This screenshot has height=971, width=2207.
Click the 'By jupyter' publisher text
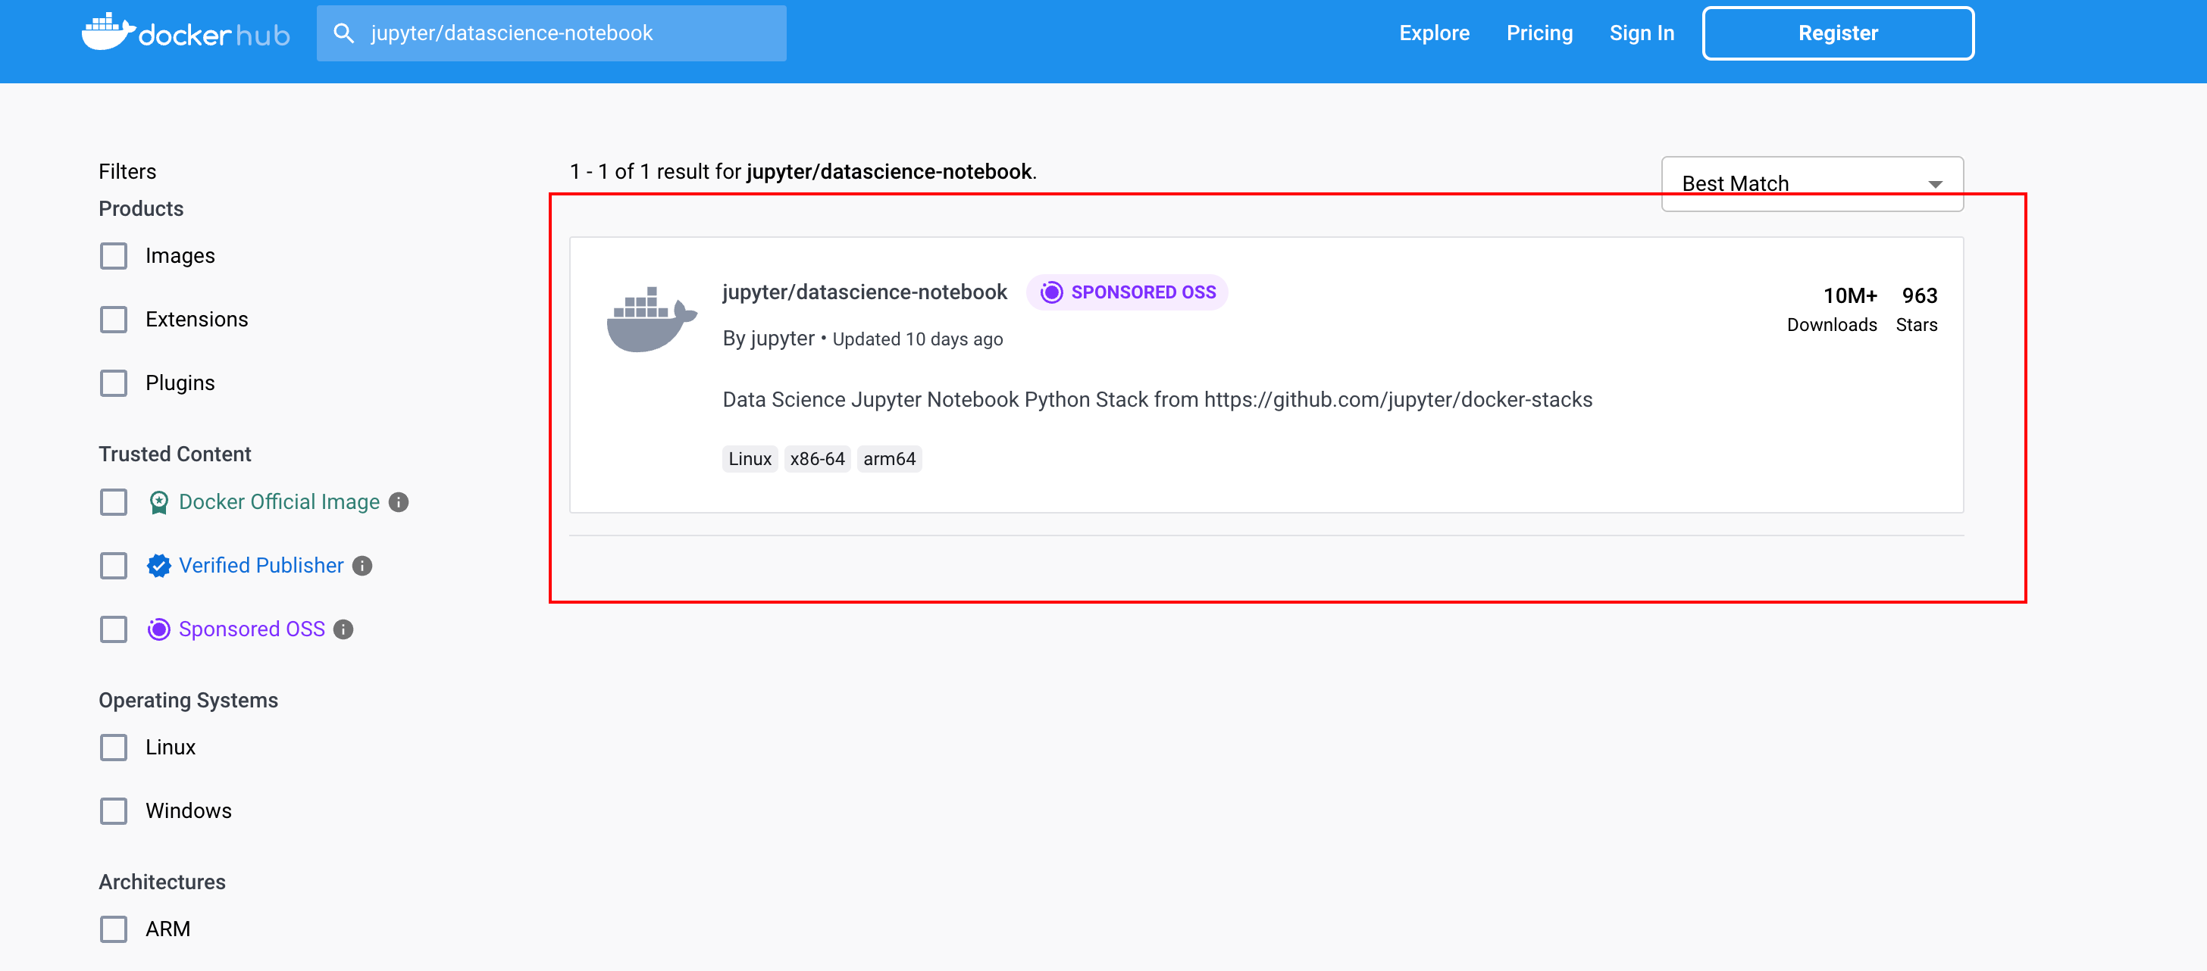click(x=769, y=339)
